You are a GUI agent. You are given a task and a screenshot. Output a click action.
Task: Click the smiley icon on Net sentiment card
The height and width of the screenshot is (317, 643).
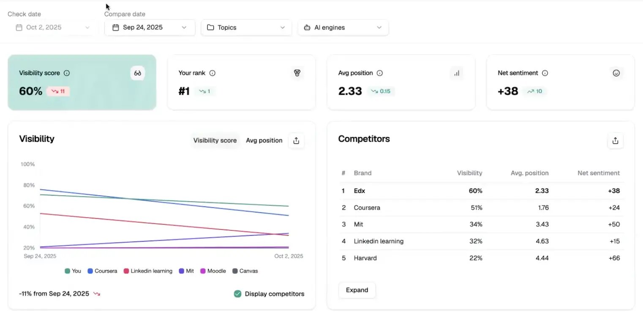tap(616, 73)
